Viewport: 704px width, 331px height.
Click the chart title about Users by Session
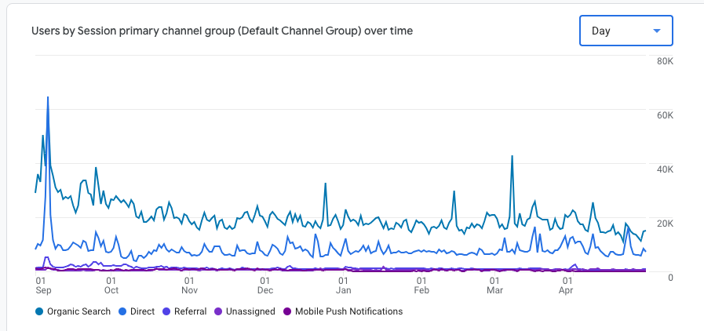point(222,31)
